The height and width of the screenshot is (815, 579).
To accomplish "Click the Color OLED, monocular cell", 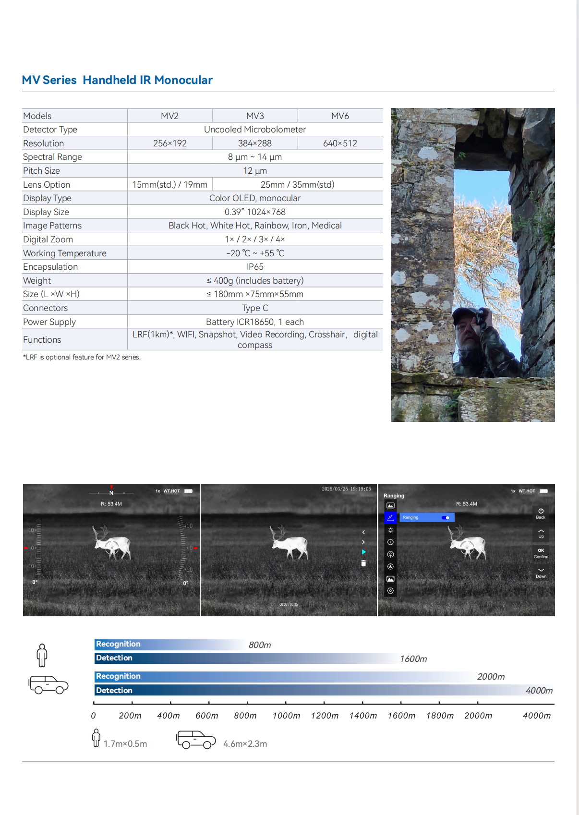I will click(x=255, y=198).
